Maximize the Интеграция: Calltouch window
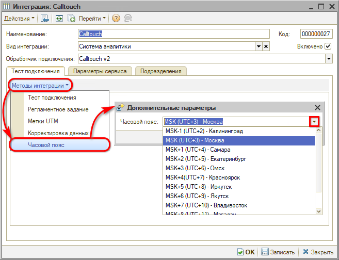The width and height of the screenshot is (339, 260). point(321,7)
